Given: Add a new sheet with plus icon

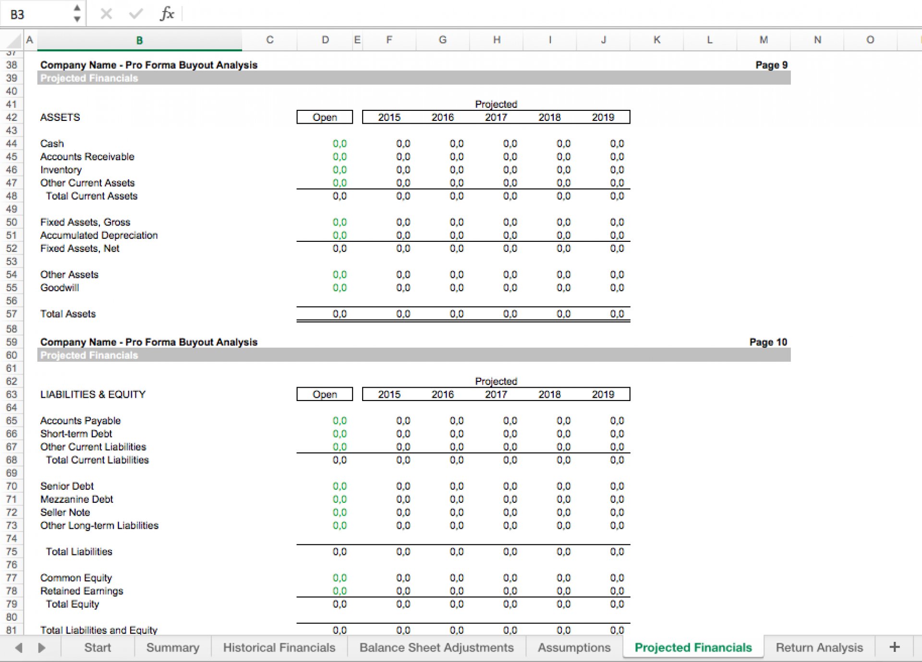Looking at the screenshot, I should pyautogui.click(x=894, y=647).
